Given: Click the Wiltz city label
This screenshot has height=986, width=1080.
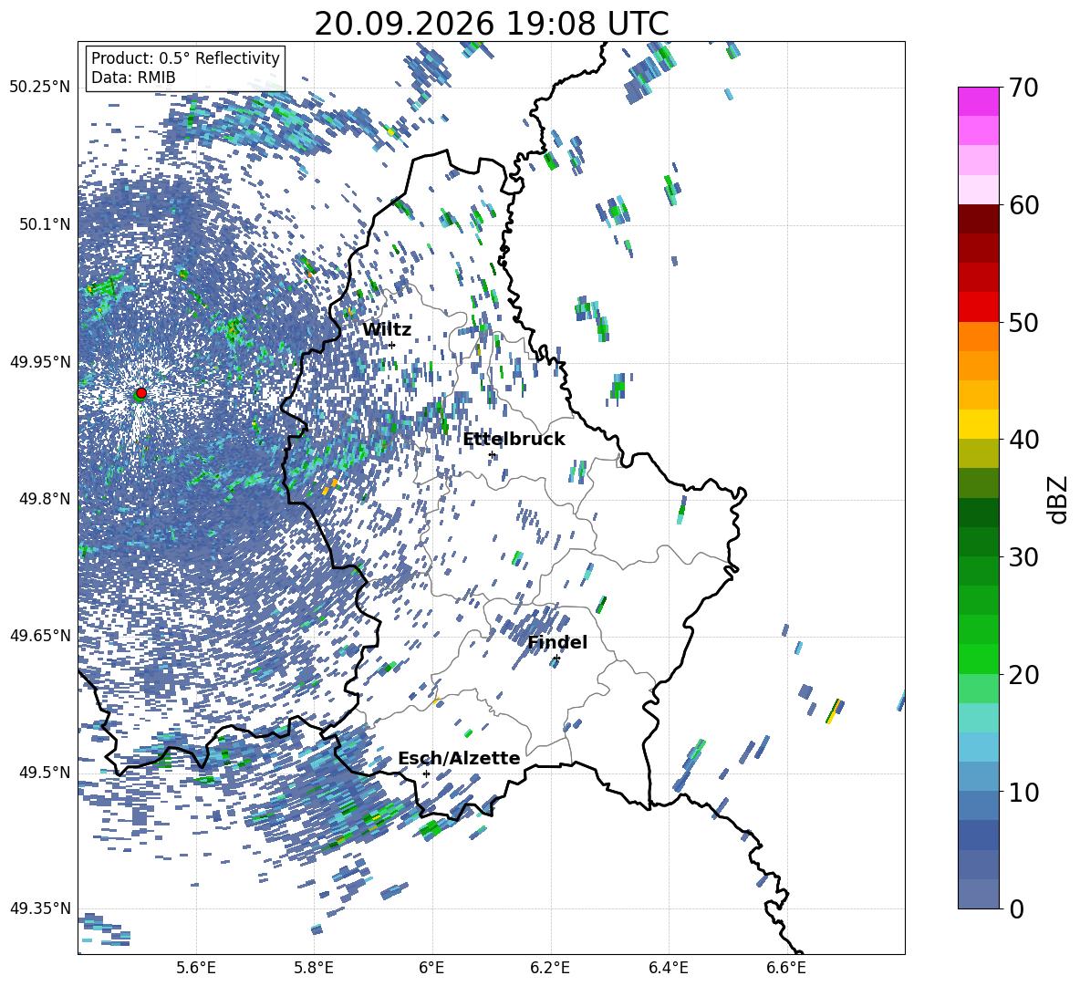Looking at the screenshot, I should click(387, 329).
